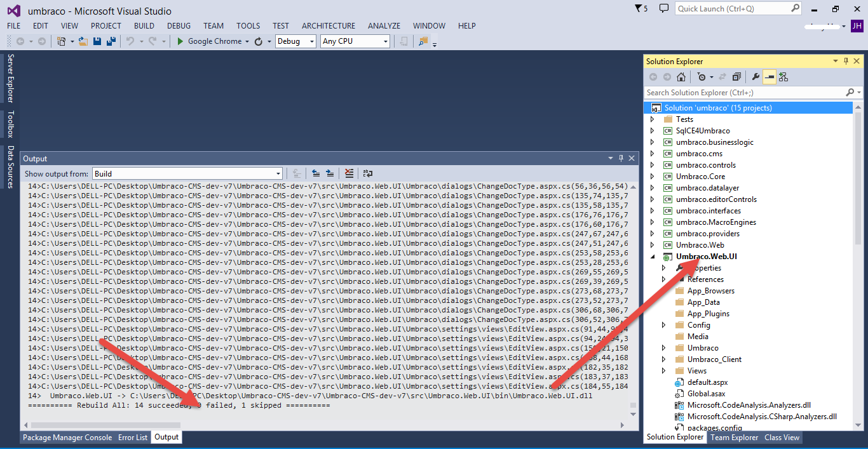Select the App_Plugins folder

pyautogui.click(x=708, y=314)
